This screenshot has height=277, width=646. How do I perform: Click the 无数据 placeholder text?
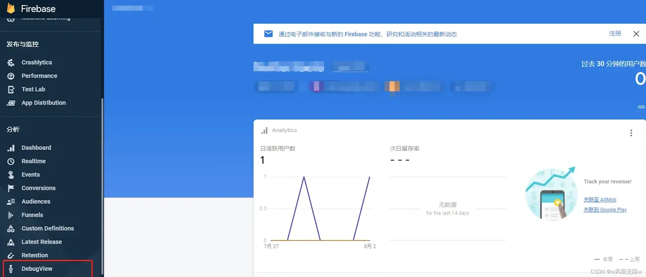coord(448,205)
